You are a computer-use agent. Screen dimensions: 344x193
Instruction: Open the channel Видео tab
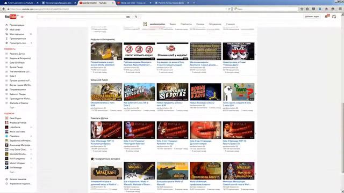pyautogui.click(x=173, y=24)
